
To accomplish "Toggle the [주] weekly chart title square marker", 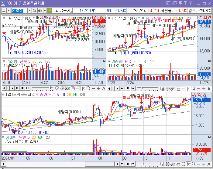I will point(109,18).
